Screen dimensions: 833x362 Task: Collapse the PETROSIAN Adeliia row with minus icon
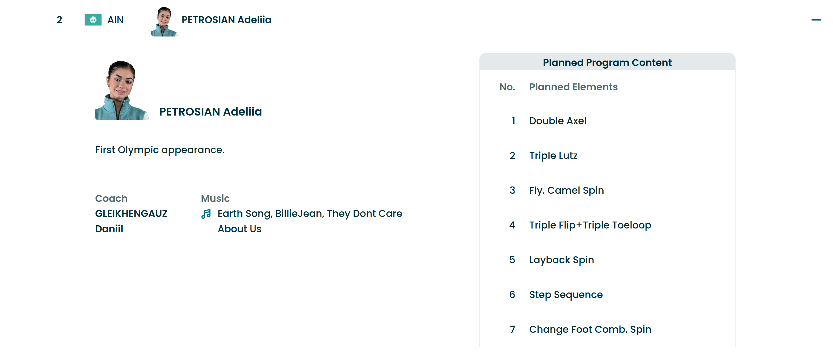click(816, 20)
